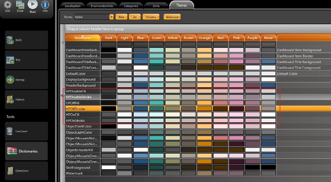Open the Info icon
The height and width of the screenshot is (182, 331).
tap(45, 4)
